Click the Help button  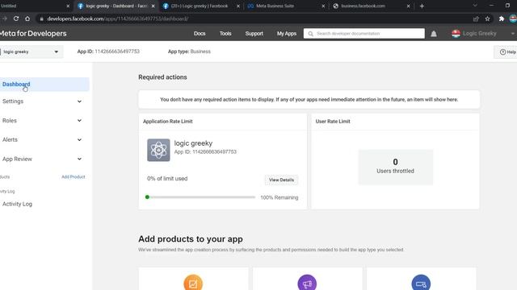pyautogui.click(x=506, y=52)
